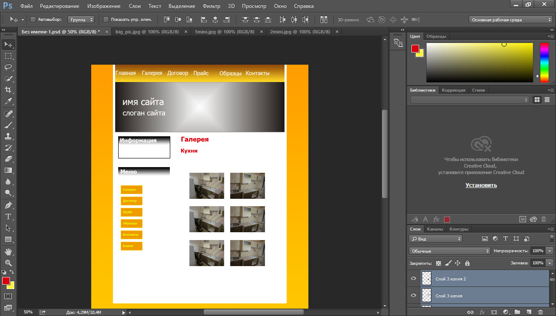Click the delete layer trash icon
556x316 pixels.
(x=540, y=312)
